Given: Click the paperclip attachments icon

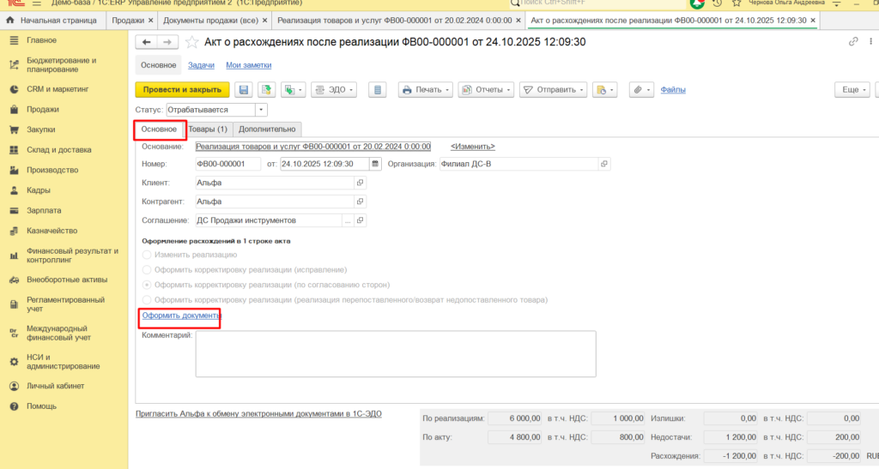Looking at the screenshot, I should tap(641, 89).
